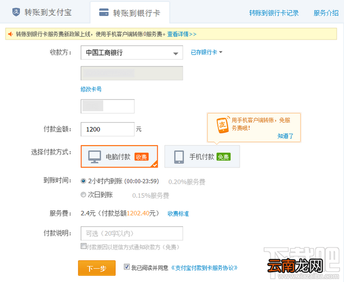Select 电脑付款 payment method

point(119,156)
